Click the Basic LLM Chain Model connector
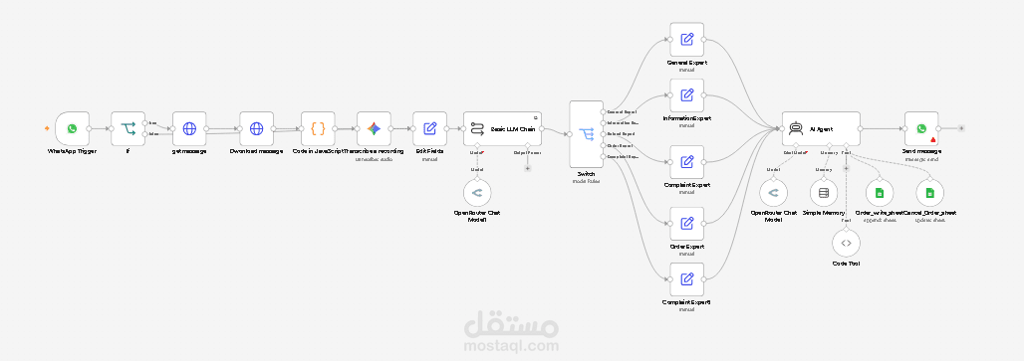Image resolution: width=1024 pixels, height=361 pixels. tap(477, 145)
